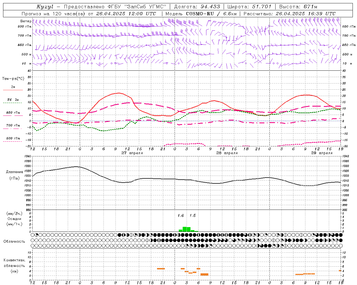Select the text Предоставлено ФГБУ "ЗапСиб УГМС"
Viewport: 357px width, 285px height.
pyautogui.click(x=115, y=7)
